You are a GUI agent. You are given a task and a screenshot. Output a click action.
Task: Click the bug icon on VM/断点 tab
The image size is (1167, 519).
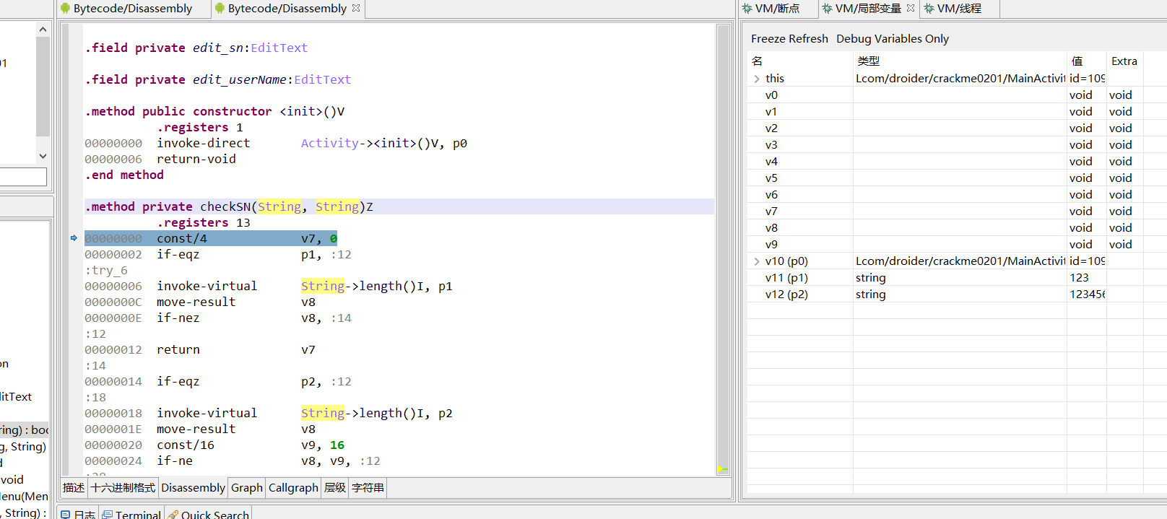747,9
